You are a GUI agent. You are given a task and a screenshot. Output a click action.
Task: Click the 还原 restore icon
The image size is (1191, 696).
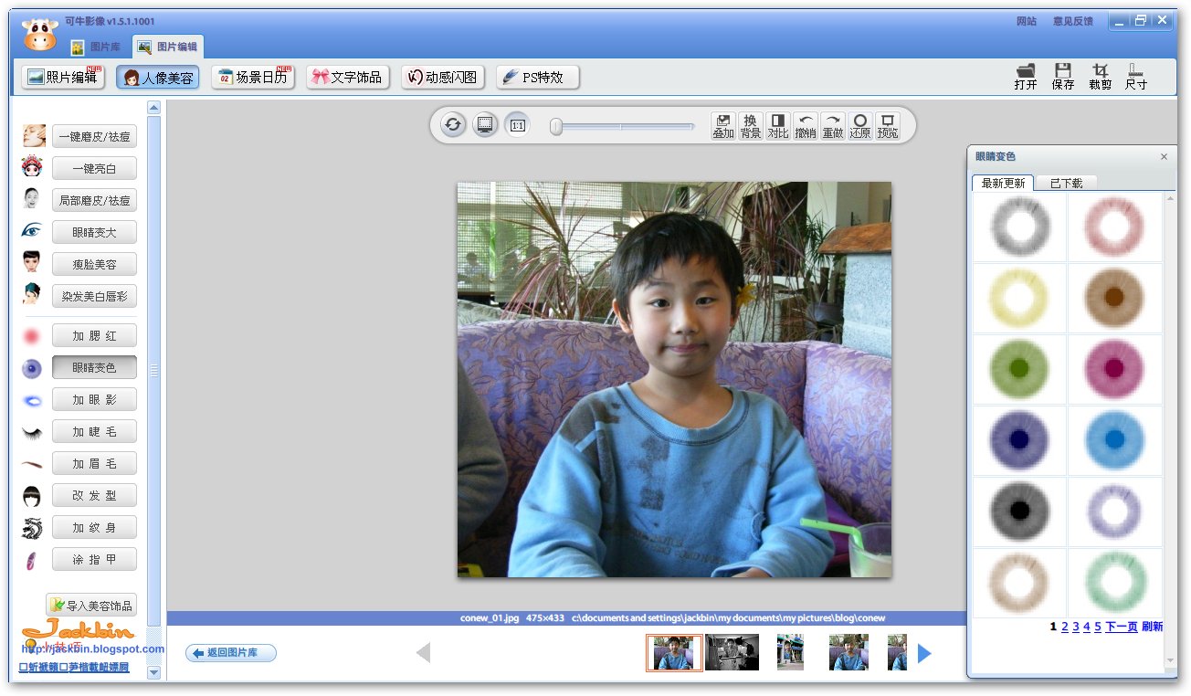pos(860,126)
